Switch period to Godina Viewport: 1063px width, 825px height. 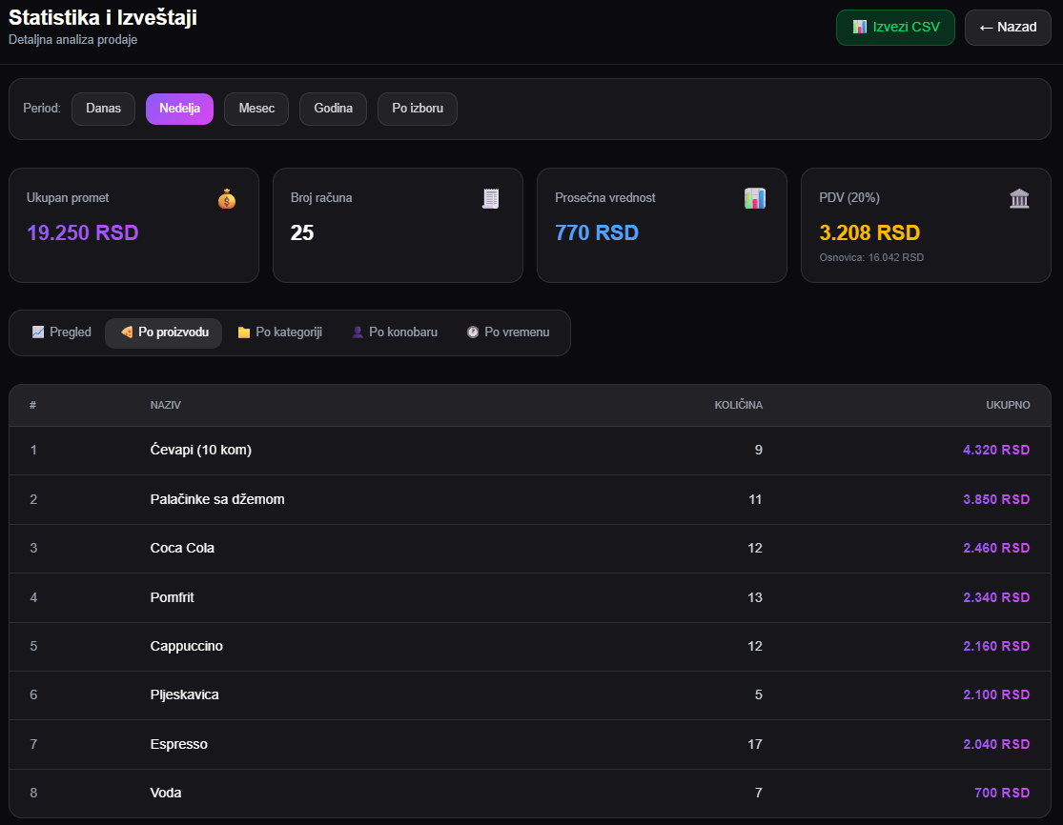[333, 109]
